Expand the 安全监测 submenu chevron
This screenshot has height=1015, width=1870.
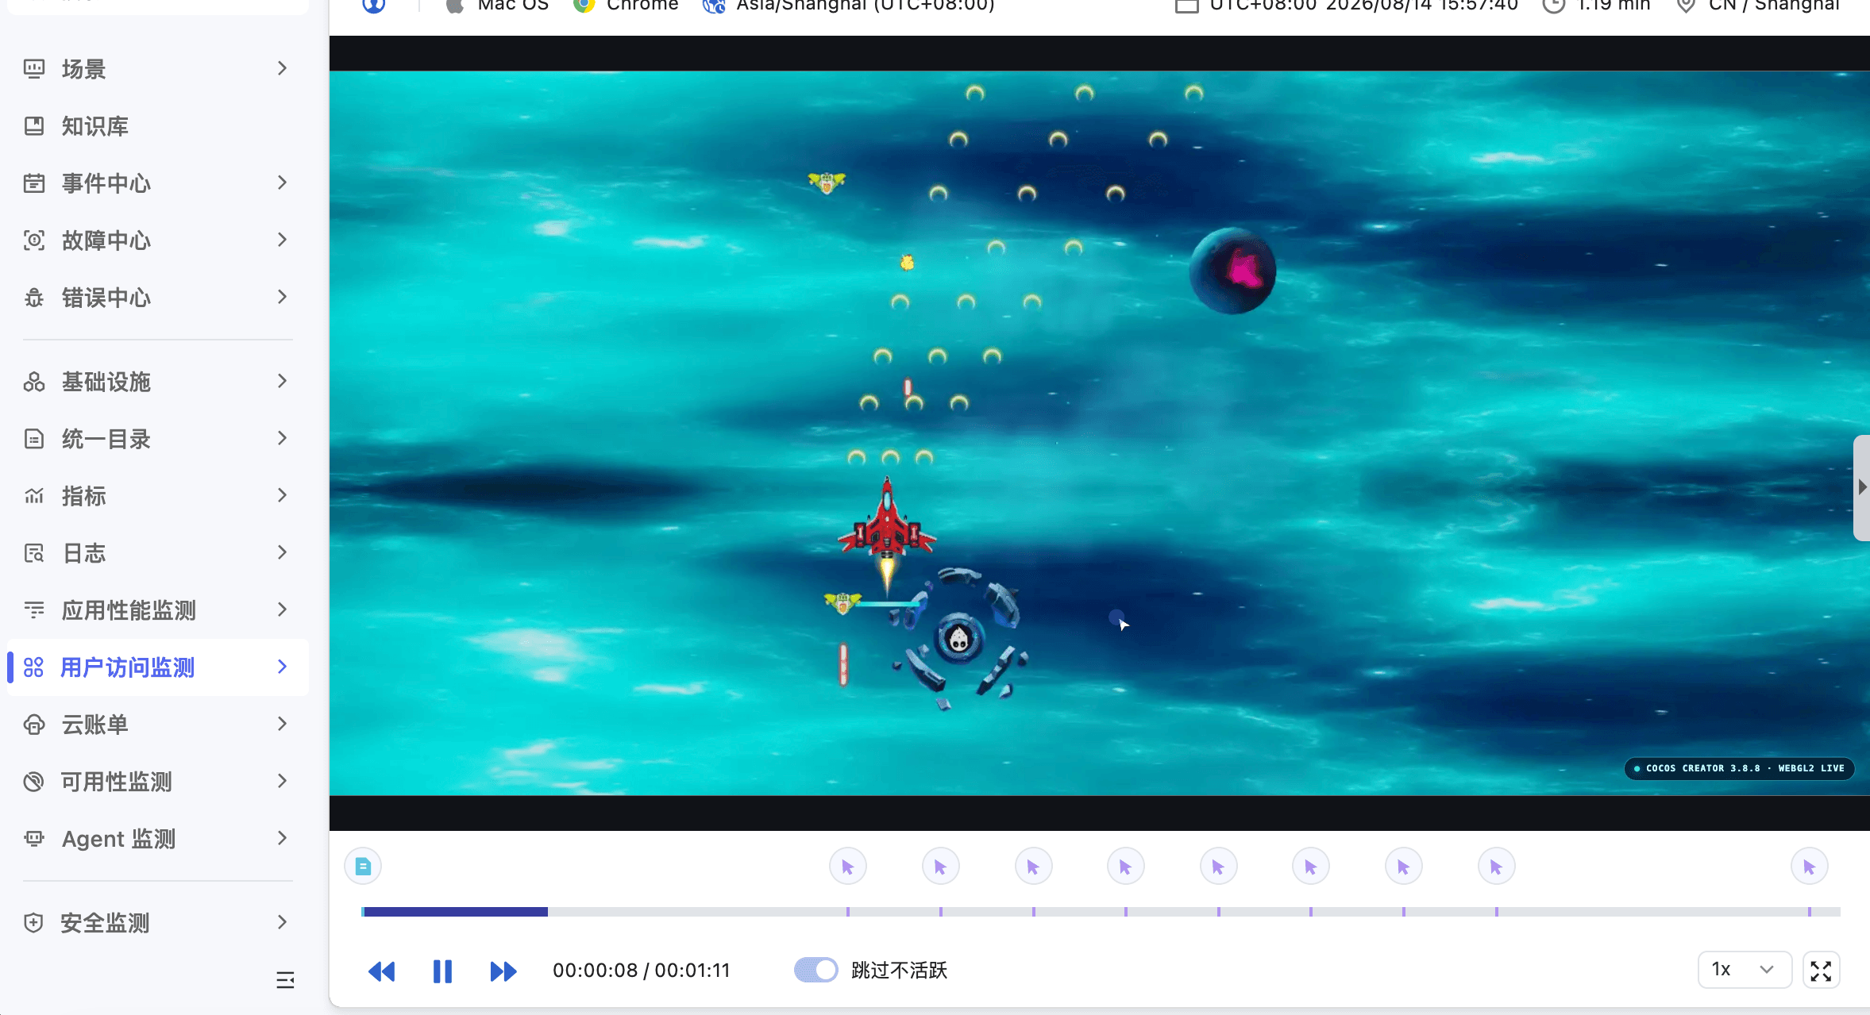(x=282, y=923)
